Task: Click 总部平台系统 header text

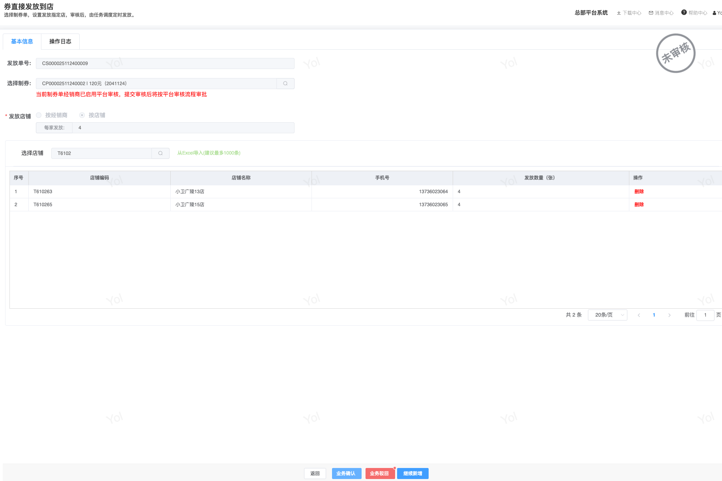Action: 591,13
